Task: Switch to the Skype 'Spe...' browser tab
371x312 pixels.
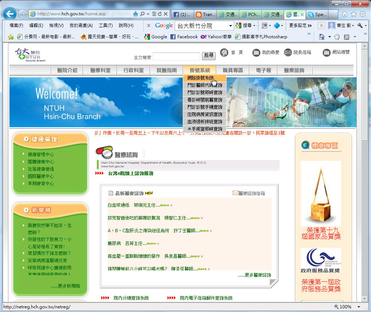Action: (x=317, y=15)
